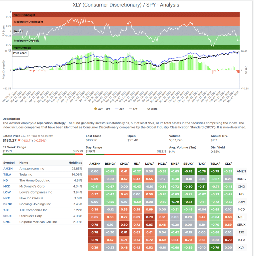254x256 pixels.
Task: Click the Volume value 5,133,770
Action: 176,140
